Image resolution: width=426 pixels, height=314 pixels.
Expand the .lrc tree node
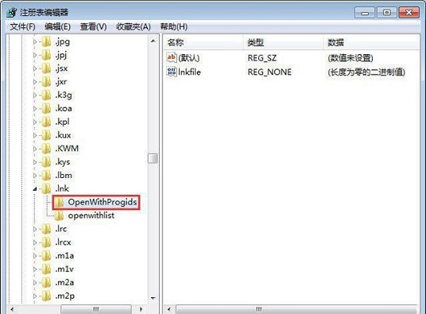[35, 229]
